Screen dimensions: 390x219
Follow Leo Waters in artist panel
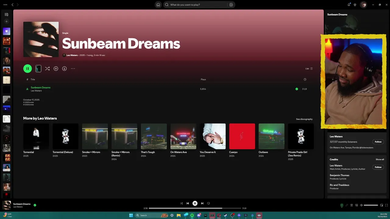click(378, 142)
